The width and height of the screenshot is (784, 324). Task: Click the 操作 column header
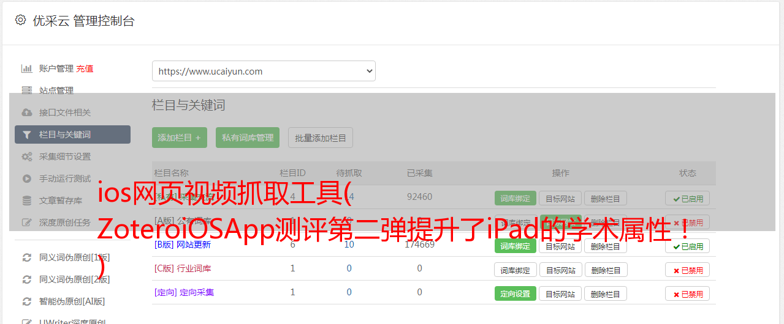560,173
